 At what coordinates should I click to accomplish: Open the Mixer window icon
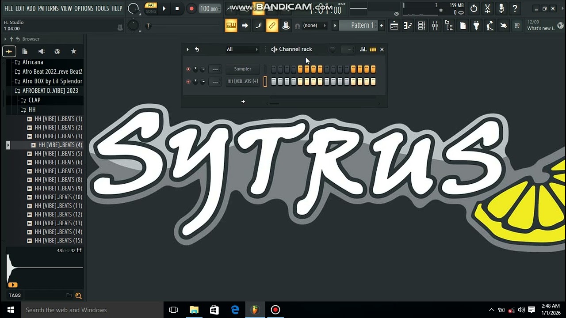tap(435, 26)
